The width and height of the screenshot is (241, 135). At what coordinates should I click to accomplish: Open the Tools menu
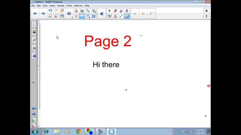(69, 6)
